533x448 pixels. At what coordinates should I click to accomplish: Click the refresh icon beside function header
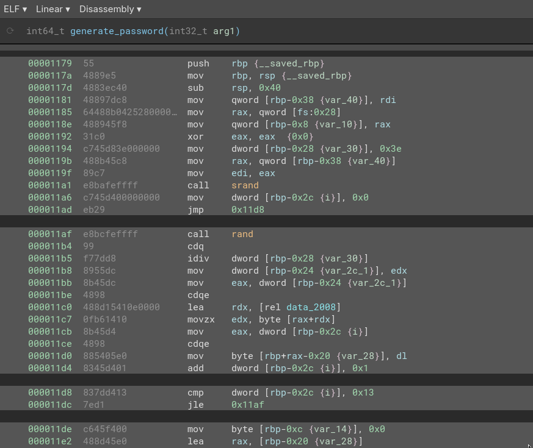pos(10,31)
